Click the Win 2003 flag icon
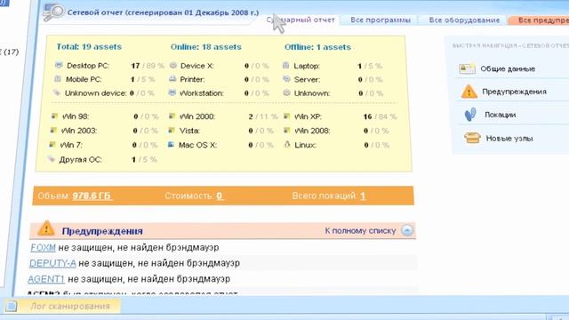 coord(53,130)
